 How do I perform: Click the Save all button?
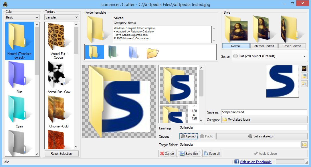[x=212, y=153]
